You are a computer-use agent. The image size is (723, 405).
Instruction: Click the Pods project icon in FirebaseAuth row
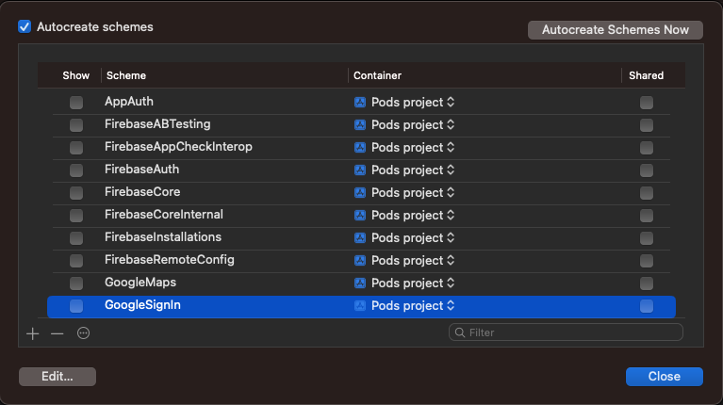[x=360, y=170]
